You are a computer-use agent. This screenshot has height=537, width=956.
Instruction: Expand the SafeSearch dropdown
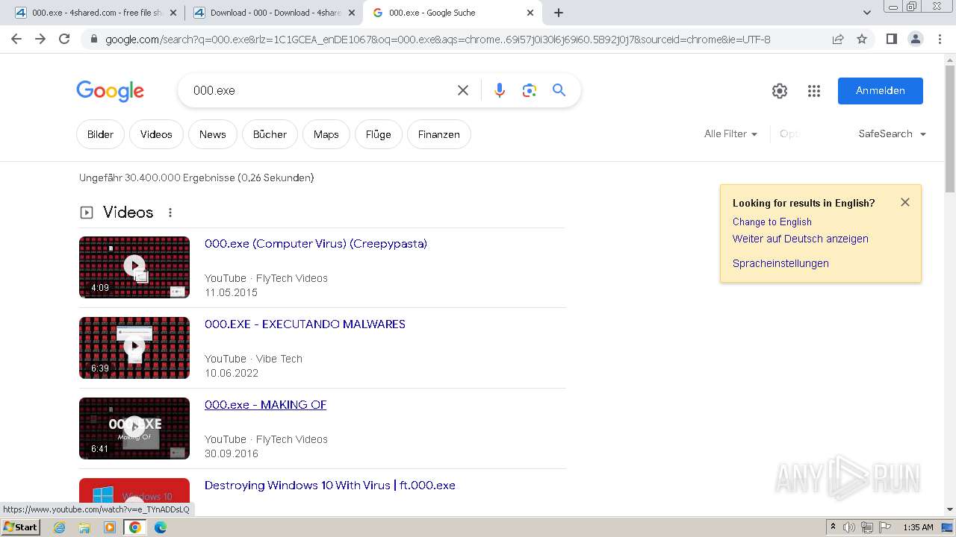pyautogui.click(x=892, y=134)
